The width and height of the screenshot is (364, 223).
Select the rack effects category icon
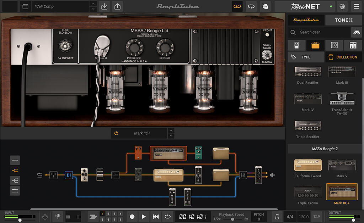tap(352, 45)
